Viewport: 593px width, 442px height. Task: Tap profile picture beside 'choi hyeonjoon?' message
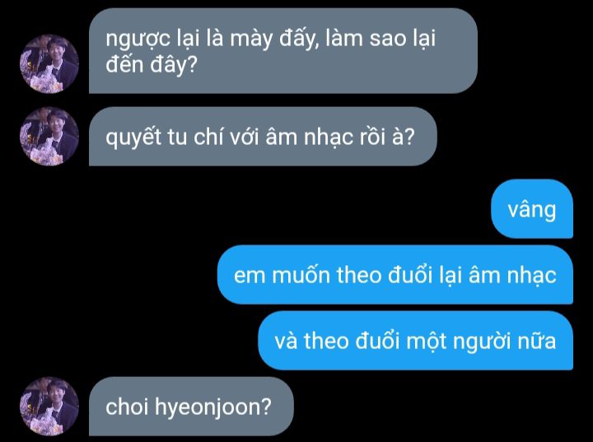pos(49,406)
